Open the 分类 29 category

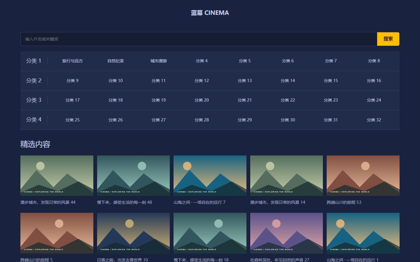[x=245, y=120]
